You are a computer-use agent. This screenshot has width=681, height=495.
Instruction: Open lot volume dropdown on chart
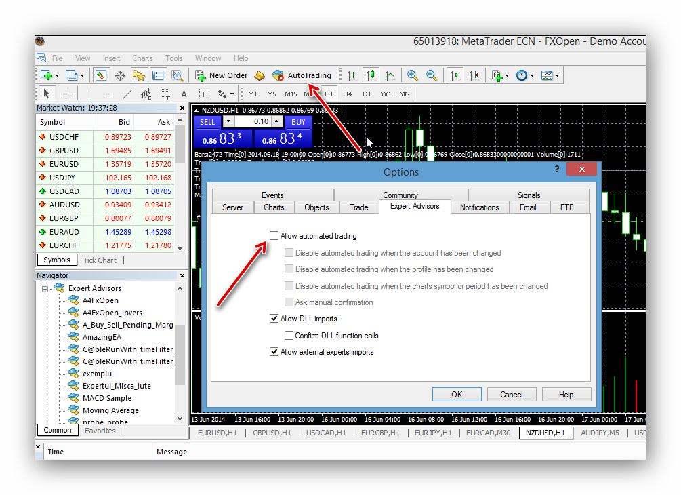[228, 121]
